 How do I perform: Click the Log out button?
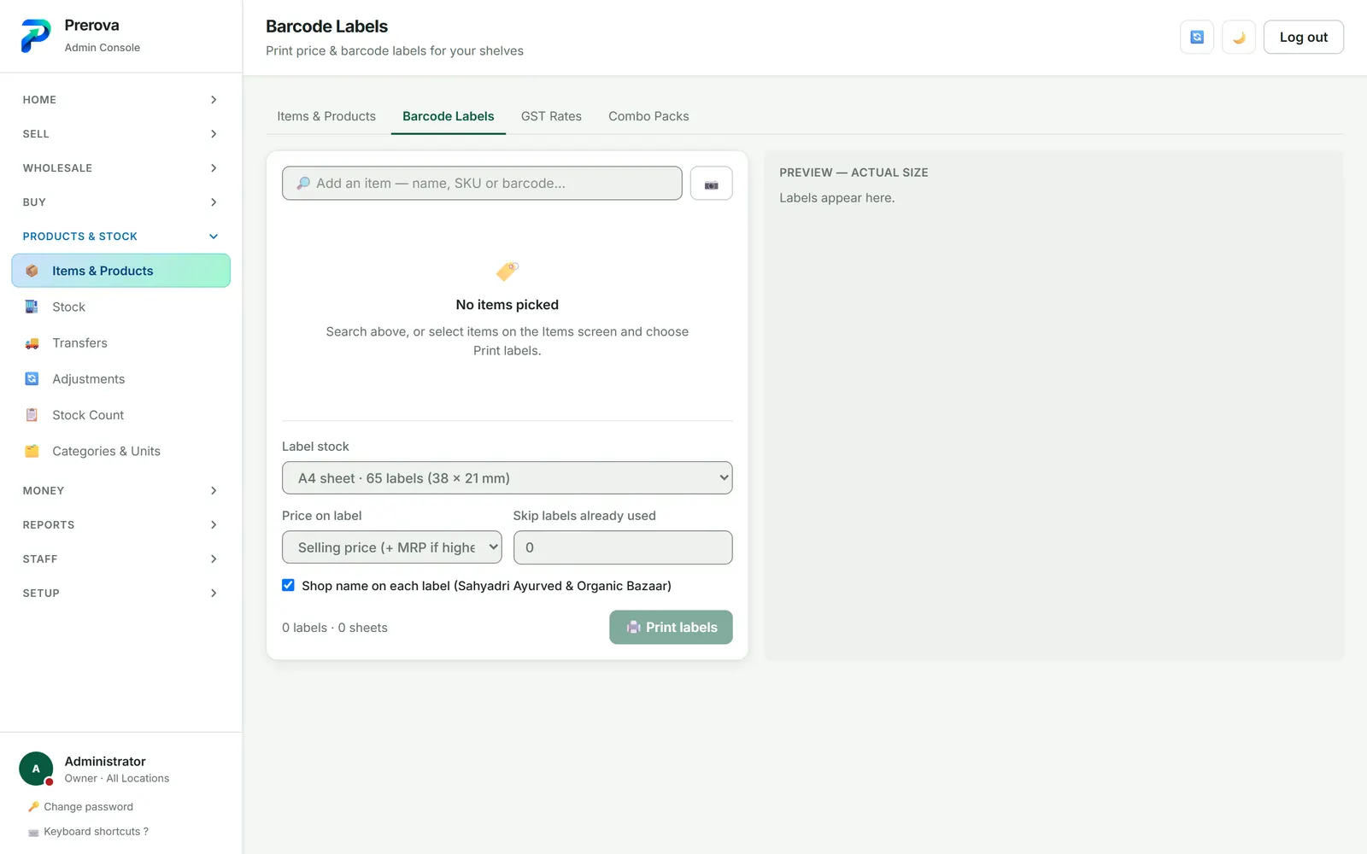(1304, 37)
